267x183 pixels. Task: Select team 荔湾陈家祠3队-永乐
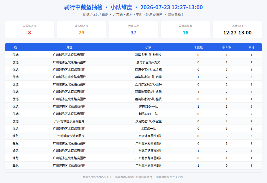tap(148, 92)
